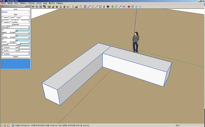
Task: Click the show UI toolbar icon
Action: (40, 7)
